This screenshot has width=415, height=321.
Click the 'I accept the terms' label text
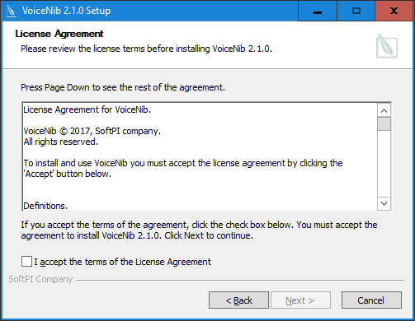click(x=123, y=262)
